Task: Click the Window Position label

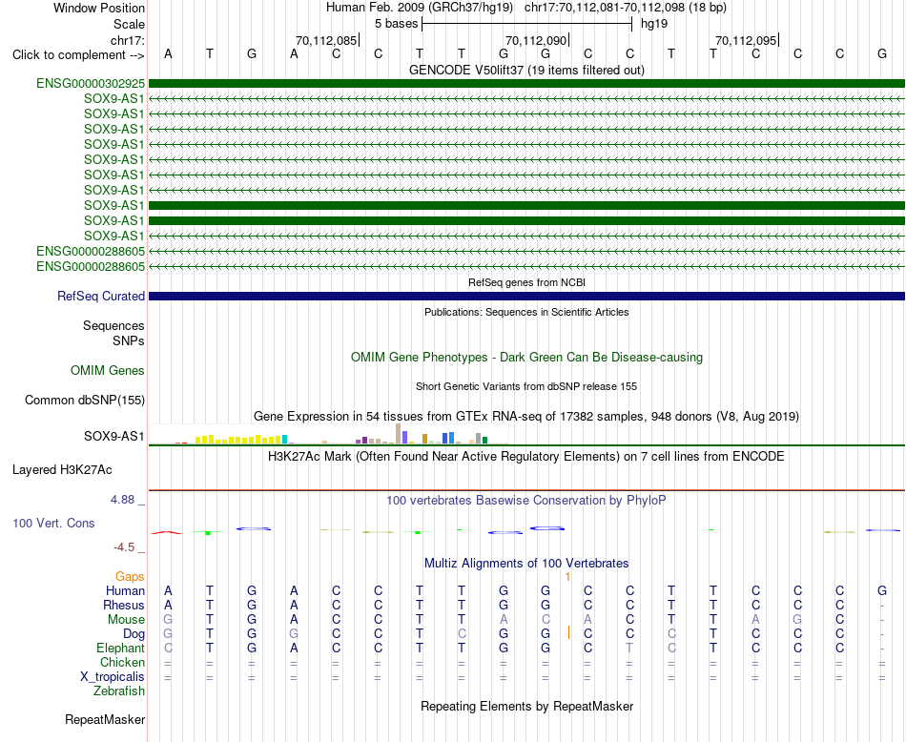Action: 99,8
